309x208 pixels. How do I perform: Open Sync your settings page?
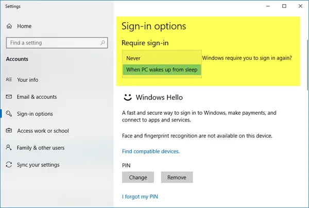[x=38, y=165]
